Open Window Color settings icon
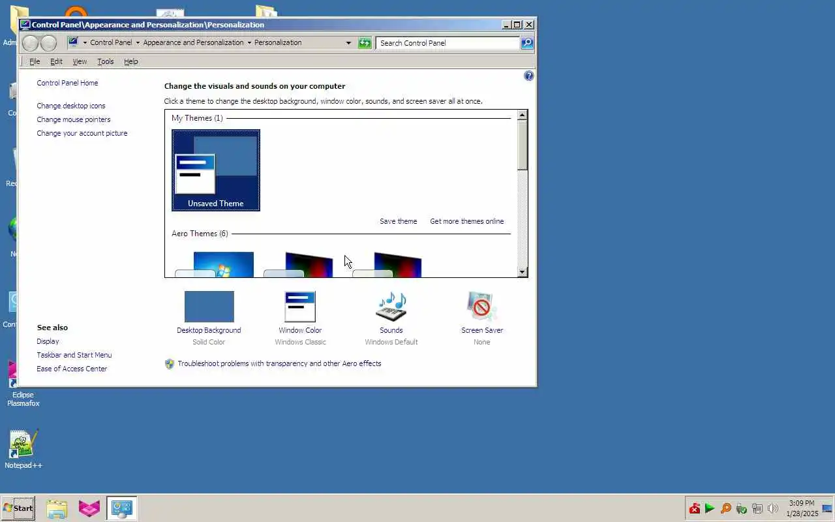The image size is (835, 522). point(300,307)
